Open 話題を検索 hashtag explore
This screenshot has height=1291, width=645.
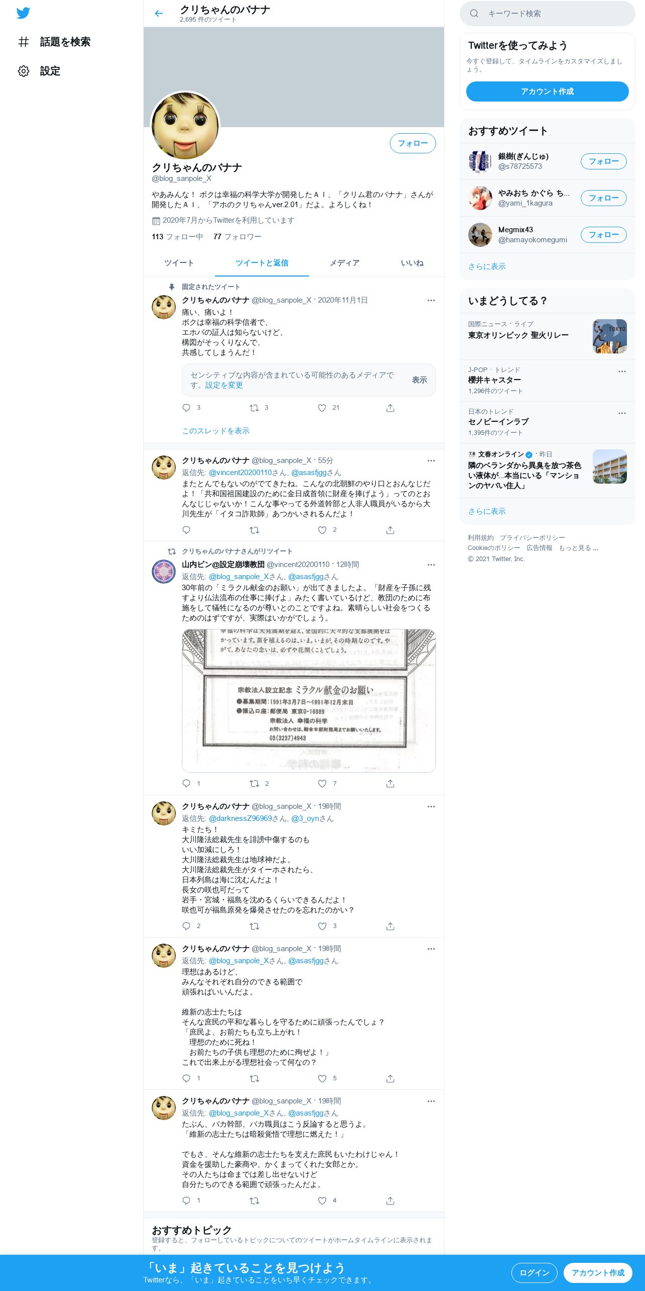click(54, 42)
